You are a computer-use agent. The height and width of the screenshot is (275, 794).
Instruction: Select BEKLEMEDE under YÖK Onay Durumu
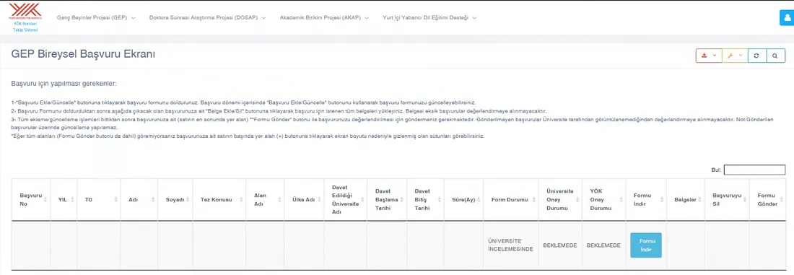[x=603, y=245]
